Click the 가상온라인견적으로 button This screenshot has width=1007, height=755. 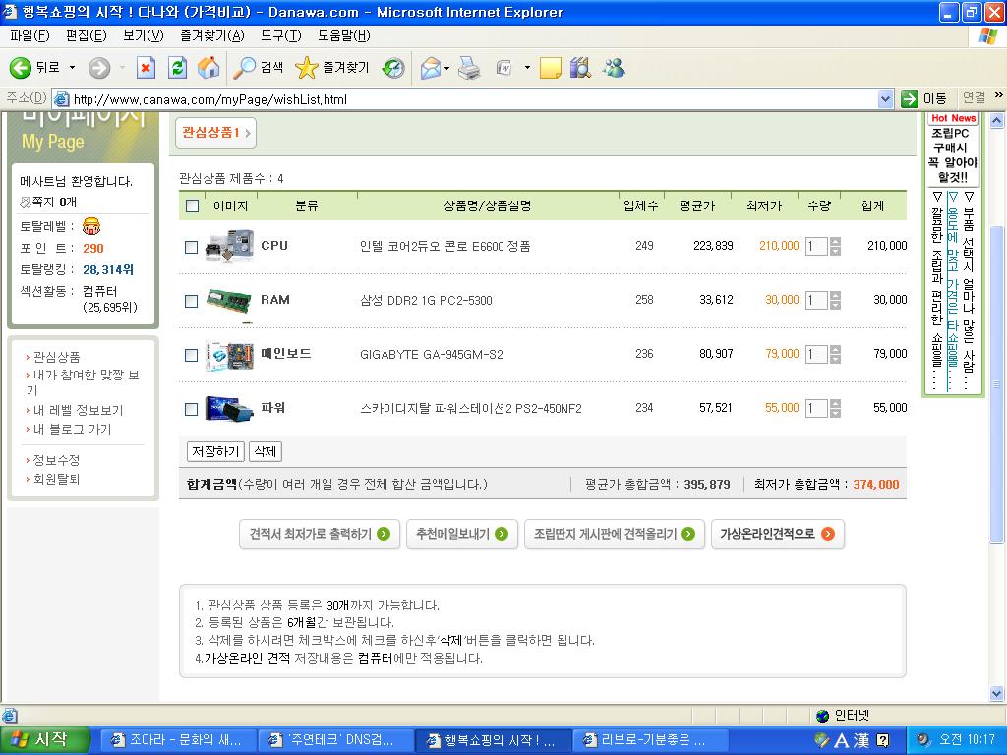coord(778,534)
